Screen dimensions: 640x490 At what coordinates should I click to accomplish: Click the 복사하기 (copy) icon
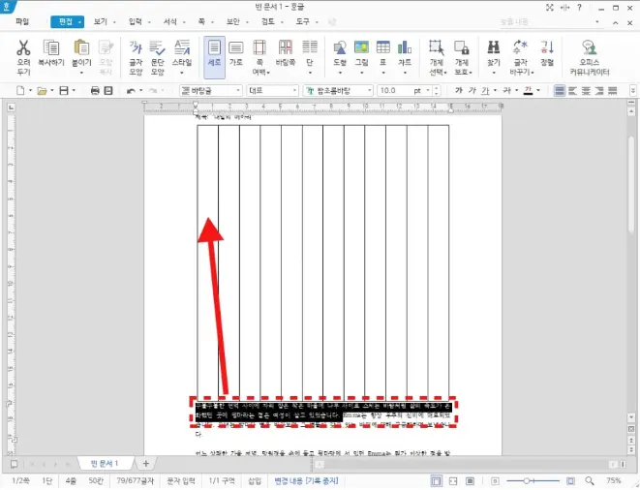(51, 48)
